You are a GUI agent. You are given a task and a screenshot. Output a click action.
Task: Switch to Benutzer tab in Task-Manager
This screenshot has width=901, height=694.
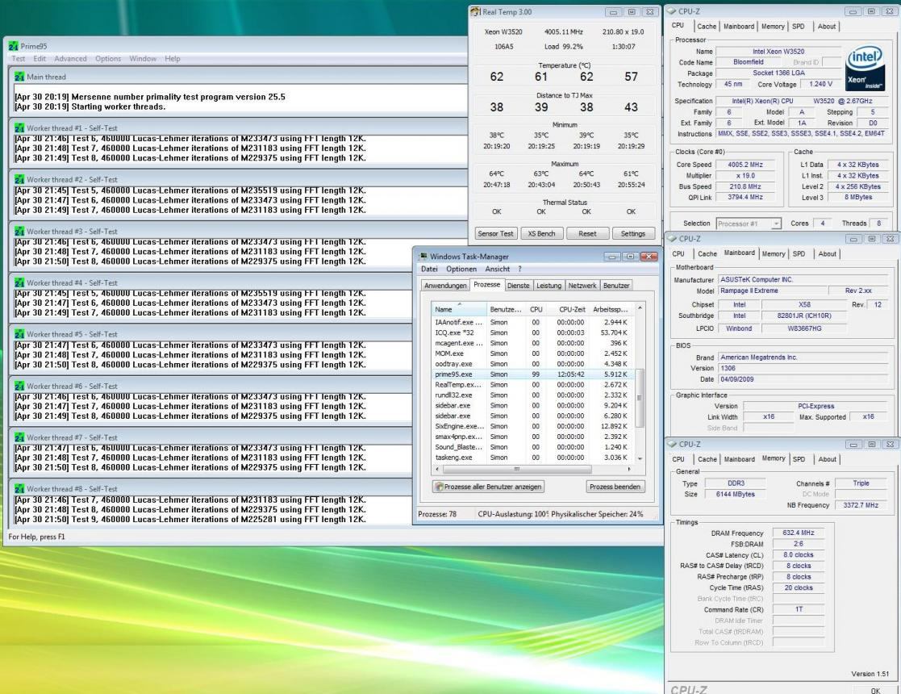tap(616, 285)
